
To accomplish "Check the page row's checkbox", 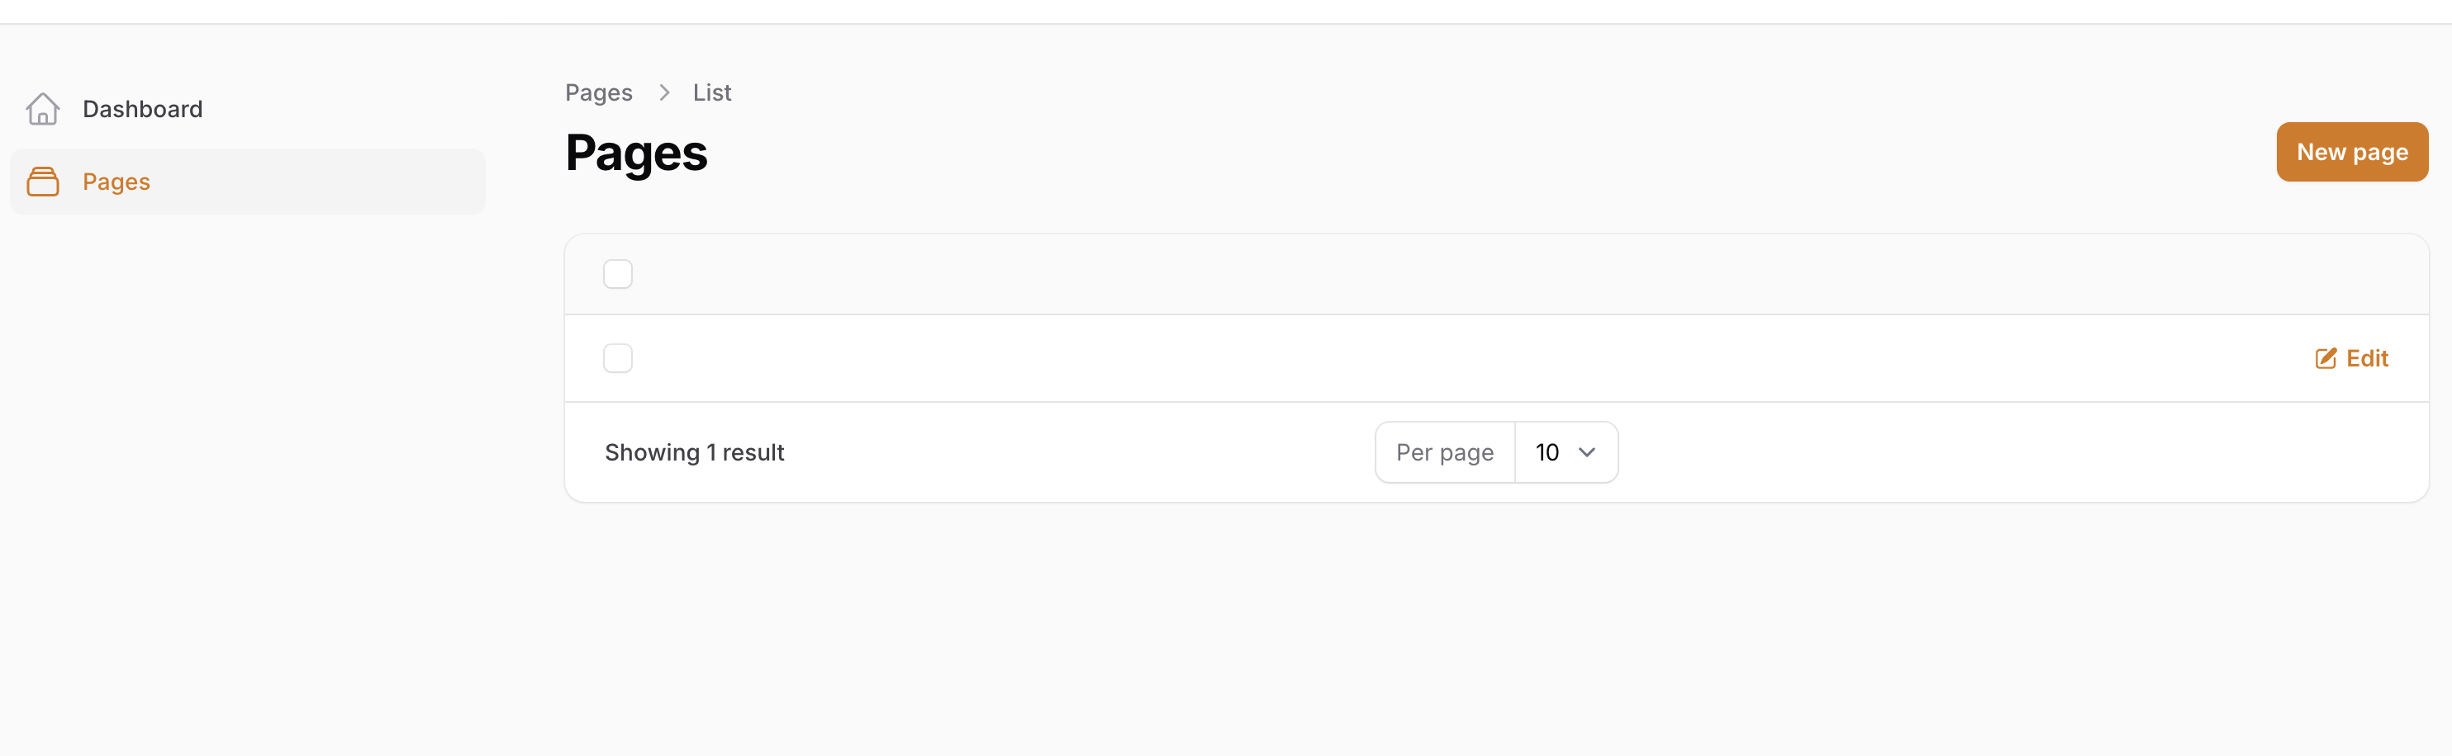I will (618, 358).
